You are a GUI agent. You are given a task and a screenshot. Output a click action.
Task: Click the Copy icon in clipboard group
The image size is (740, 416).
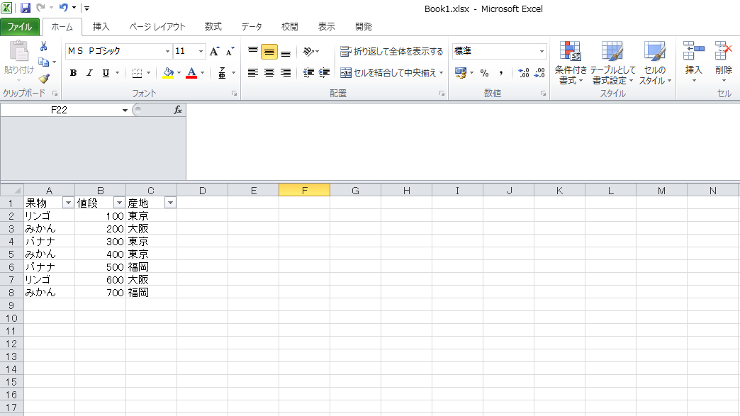click(43, 62)
